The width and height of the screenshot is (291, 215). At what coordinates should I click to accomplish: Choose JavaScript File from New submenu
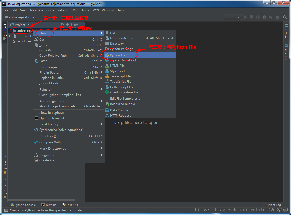tap(140, 76)
